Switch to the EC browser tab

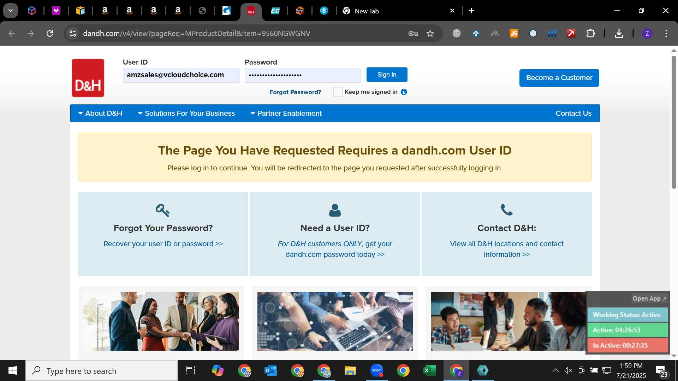click(x=275, y=11)
